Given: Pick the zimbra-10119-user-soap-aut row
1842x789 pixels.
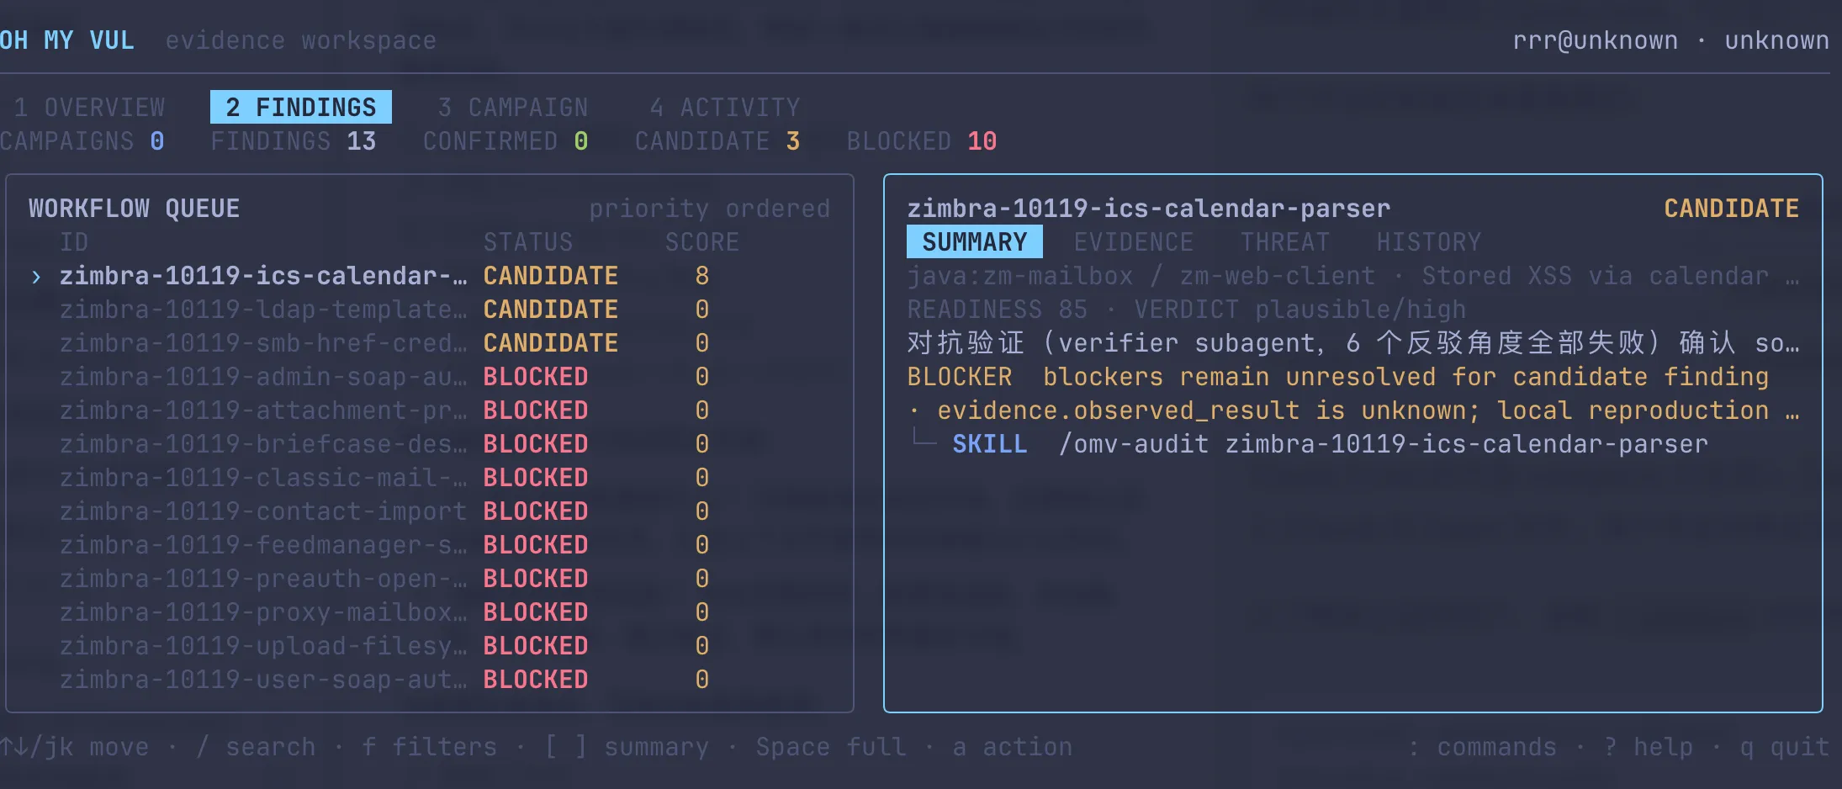Looking at the screenshot, I should (384, 680).
